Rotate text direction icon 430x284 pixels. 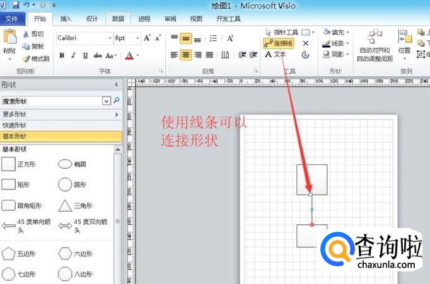coord(225,55)
